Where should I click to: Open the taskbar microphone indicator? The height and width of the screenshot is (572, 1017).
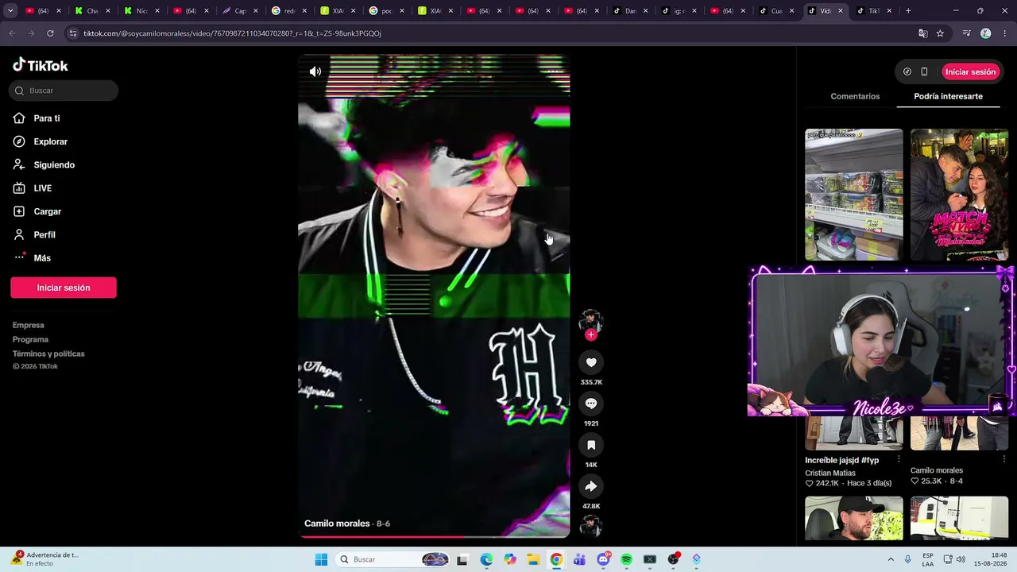click(907, 559)
